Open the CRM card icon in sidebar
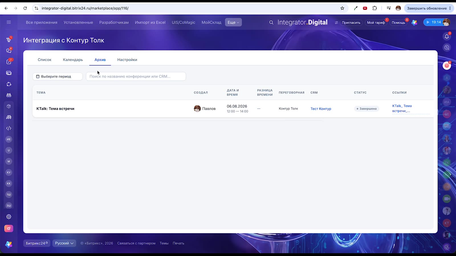The width and height of the screenshot is (456, 256). pos(9,73)
